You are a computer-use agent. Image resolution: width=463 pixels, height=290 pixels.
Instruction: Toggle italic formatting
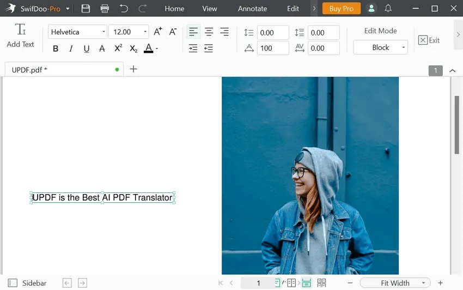point(71,49)
